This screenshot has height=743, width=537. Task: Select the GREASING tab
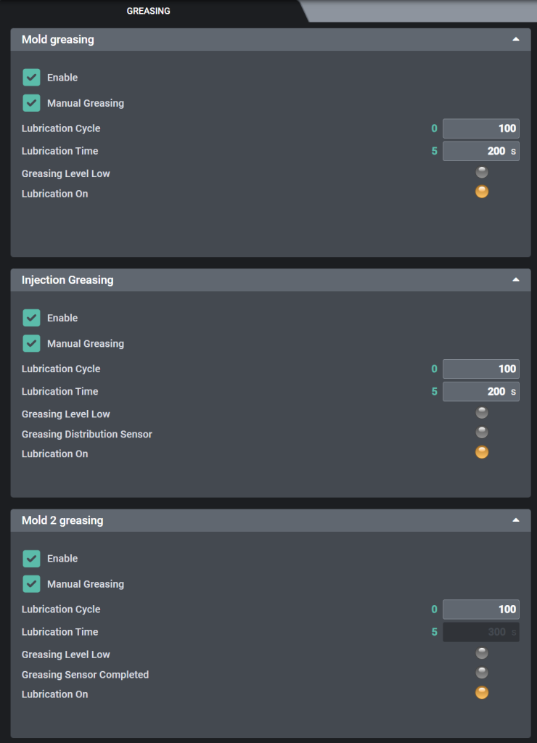click(x=149, y=11)
